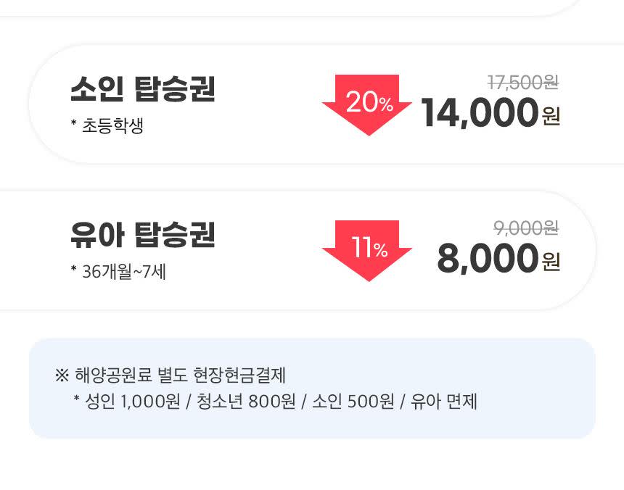This screenshot has height=490, width=624.
Task: Click the partially visible card at the top
Action: 290,6
